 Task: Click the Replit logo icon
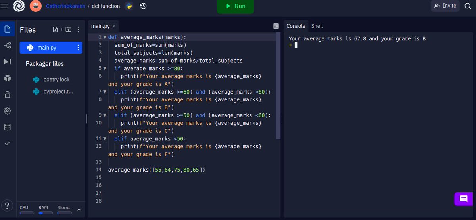click(19, 6)
